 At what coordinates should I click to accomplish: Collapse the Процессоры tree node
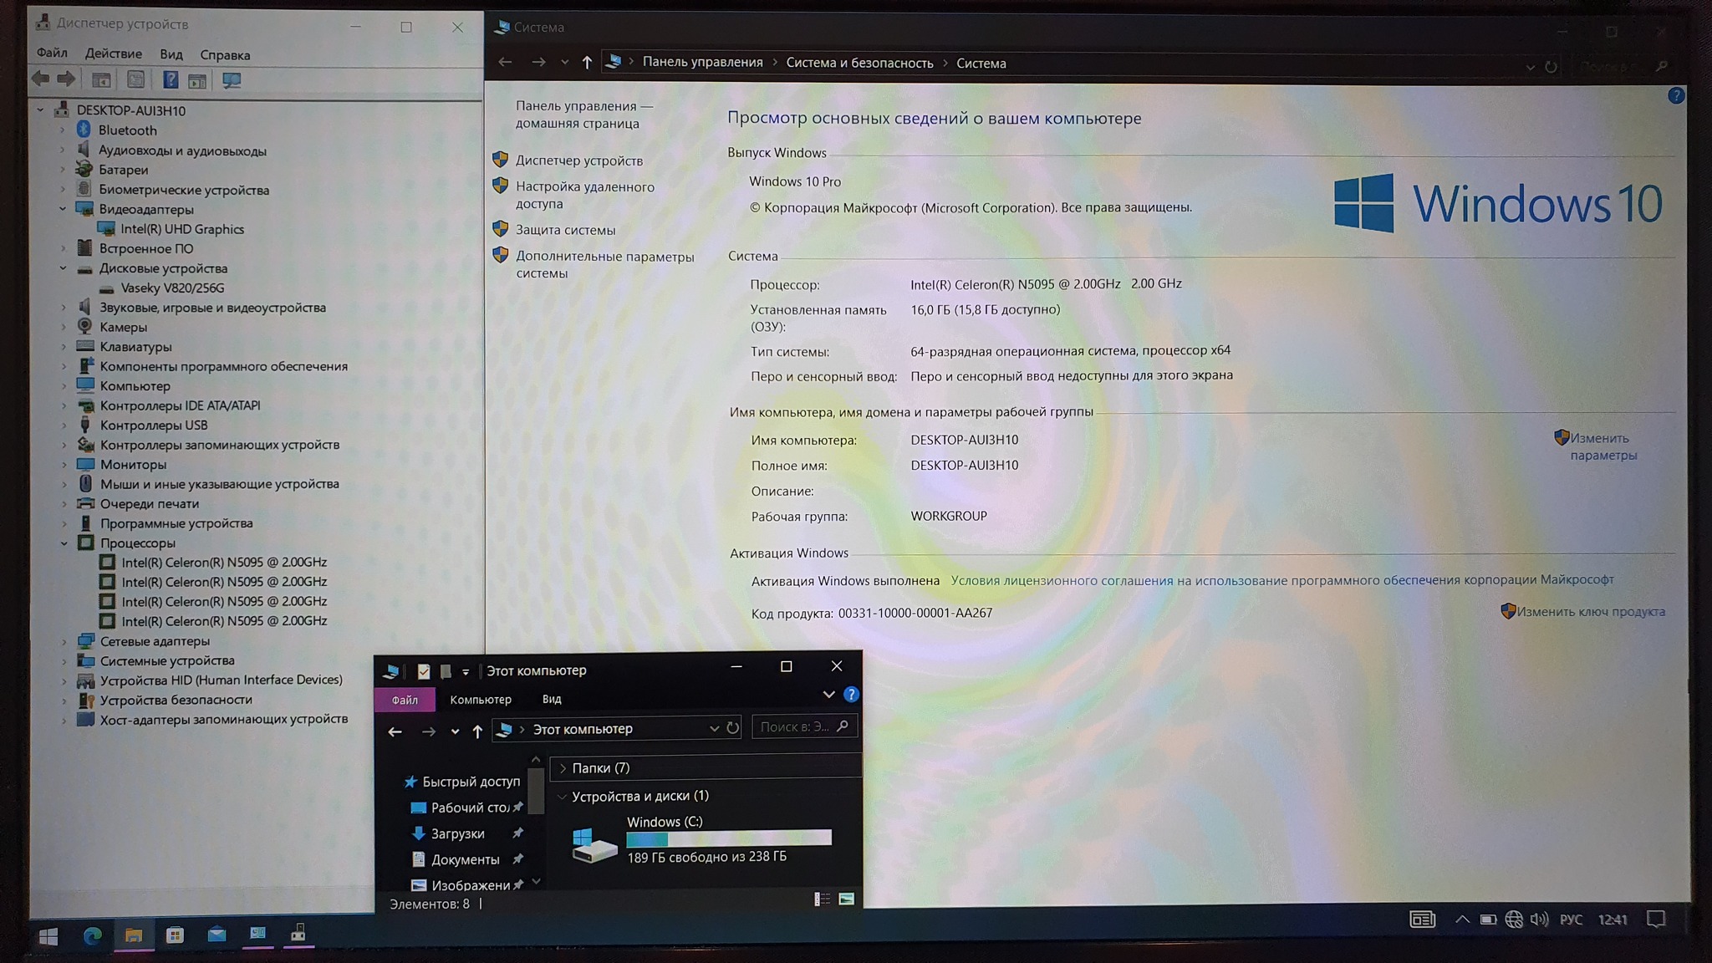click(64, 543)
